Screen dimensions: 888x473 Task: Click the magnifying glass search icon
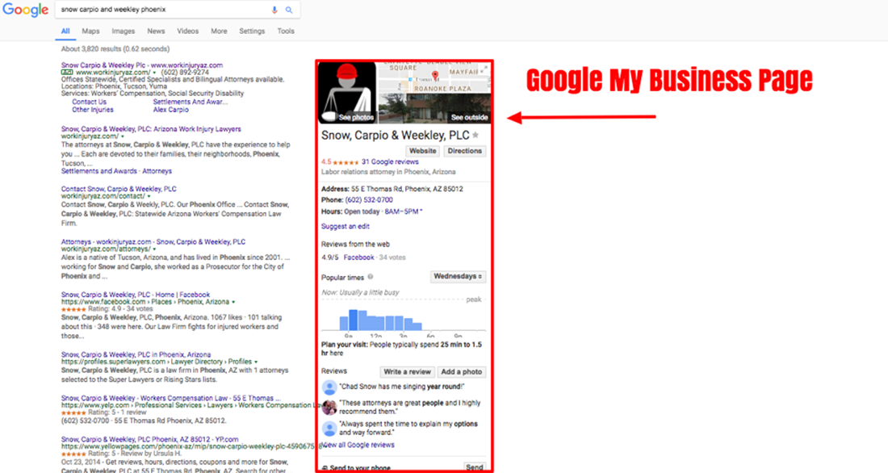tap(288, 10)
